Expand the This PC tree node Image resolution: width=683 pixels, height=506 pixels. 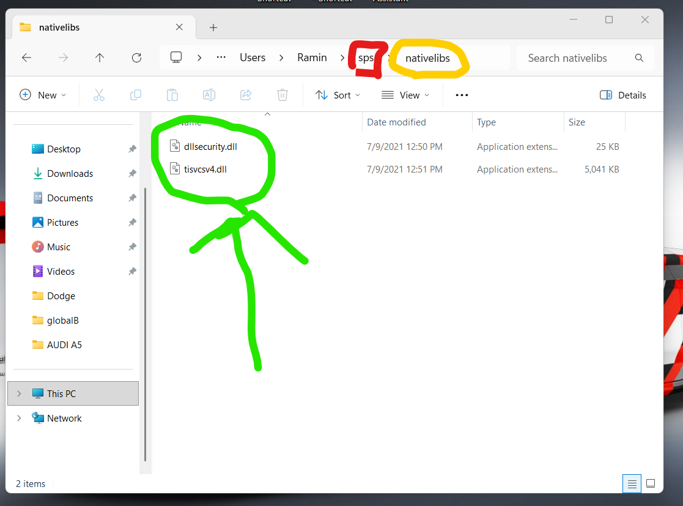click(19, 393)
